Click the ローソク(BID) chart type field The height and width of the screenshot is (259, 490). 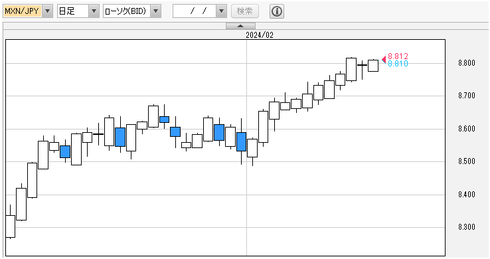click(x=127, y=11)
